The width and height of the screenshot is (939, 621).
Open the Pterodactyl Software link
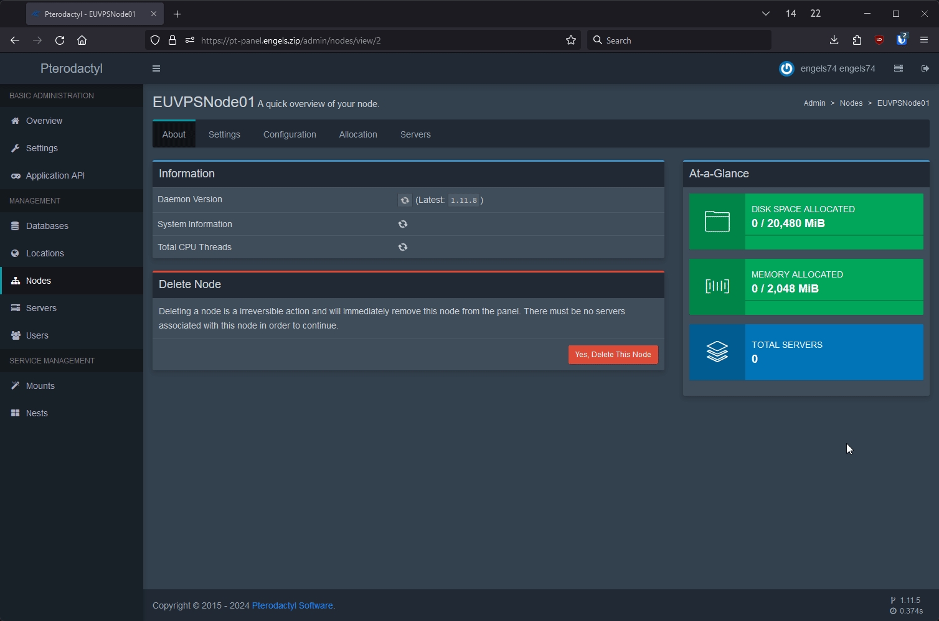(x=292, y=605)
